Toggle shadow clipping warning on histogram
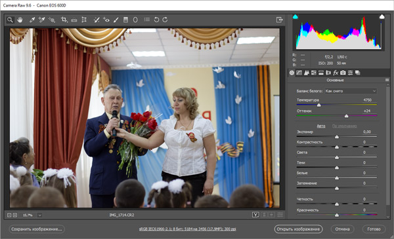 295,17
